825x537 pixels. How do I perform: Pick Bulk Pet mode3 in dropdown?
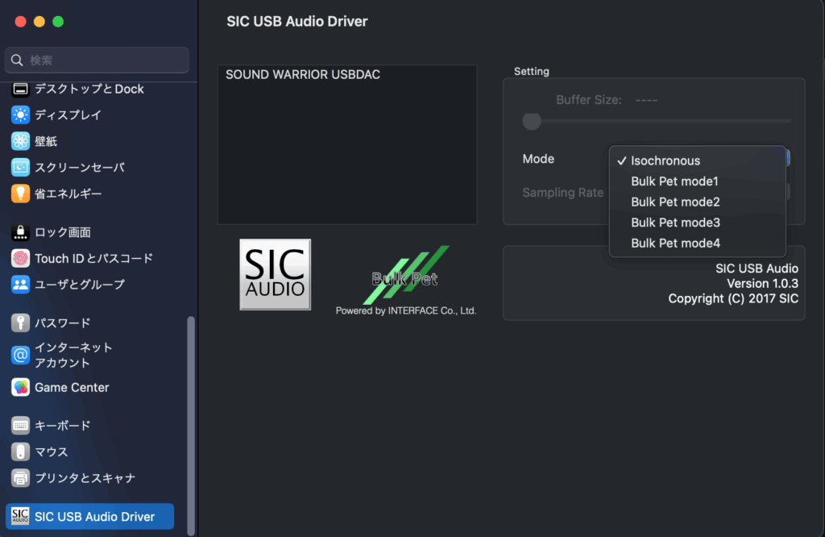pos(675,223)
